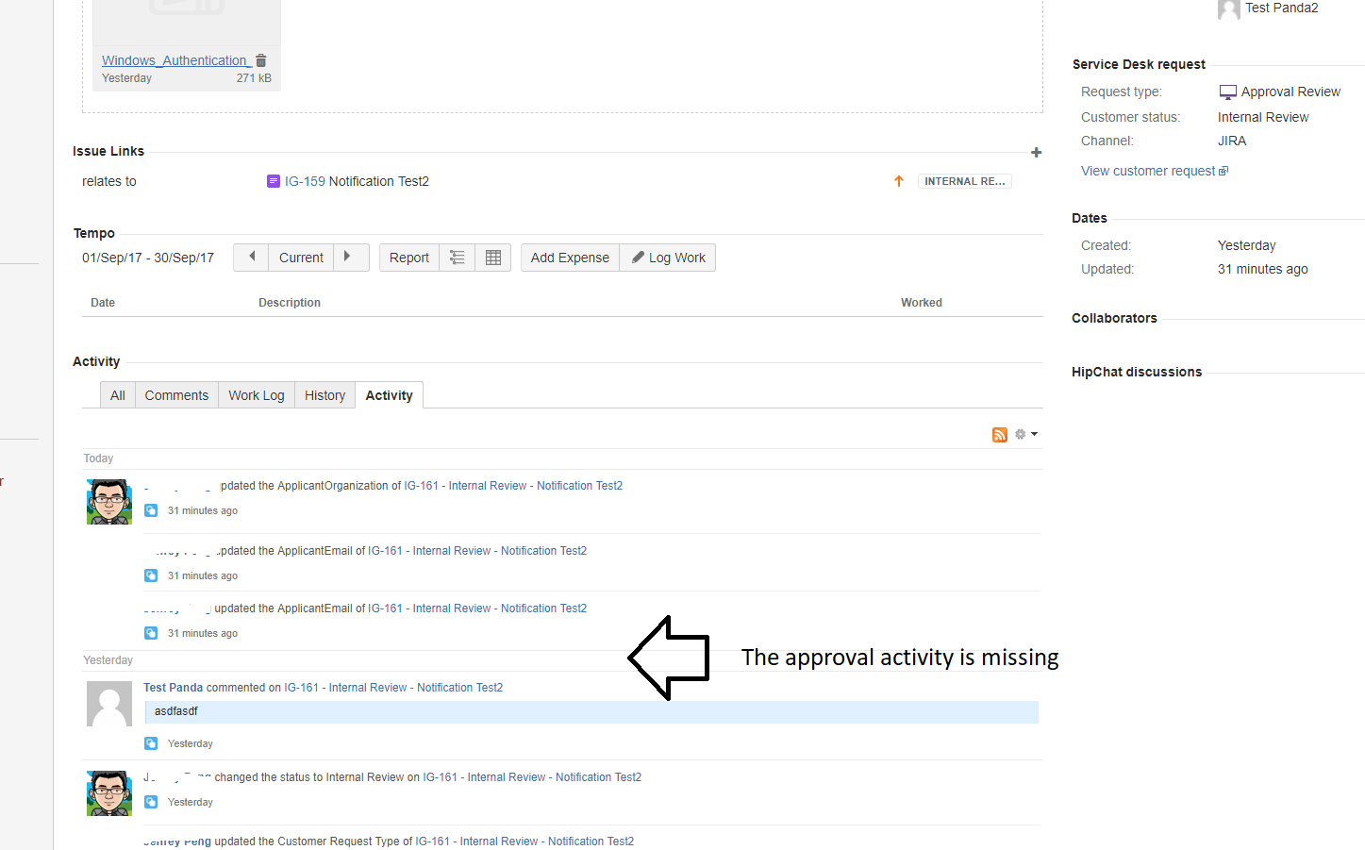Open IG-161 link in ApplicantOrganization activity entry

(x=513, y=486)
